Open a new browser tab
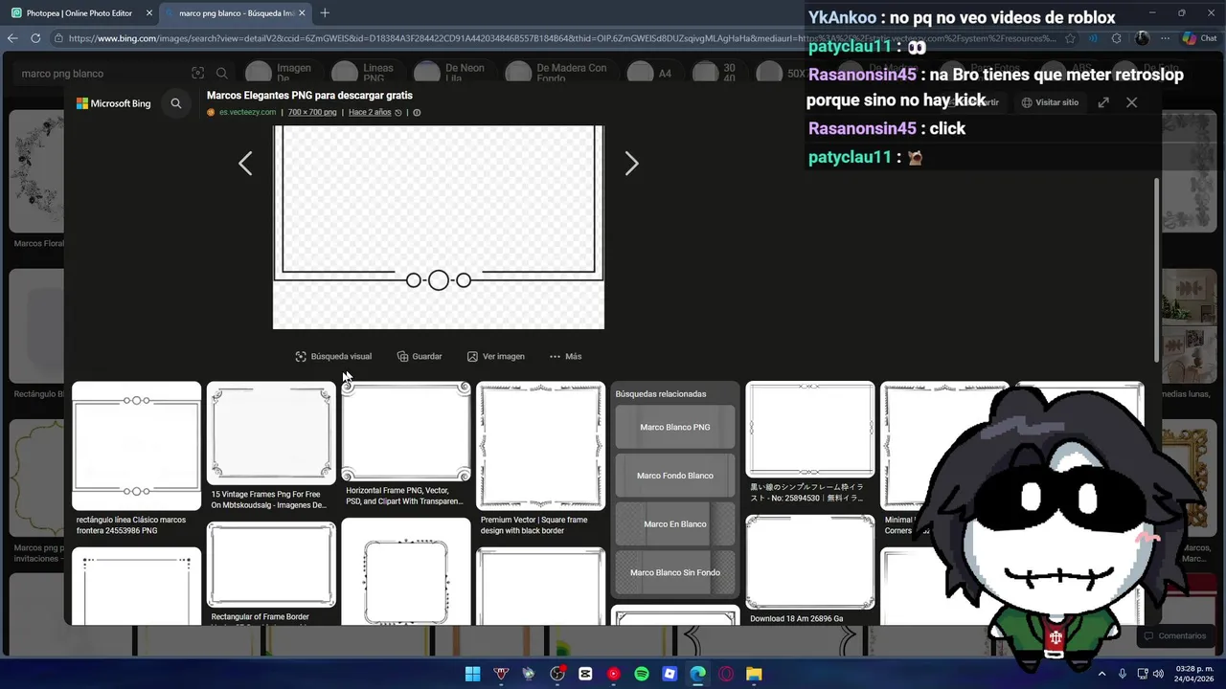 click(325, 13)
